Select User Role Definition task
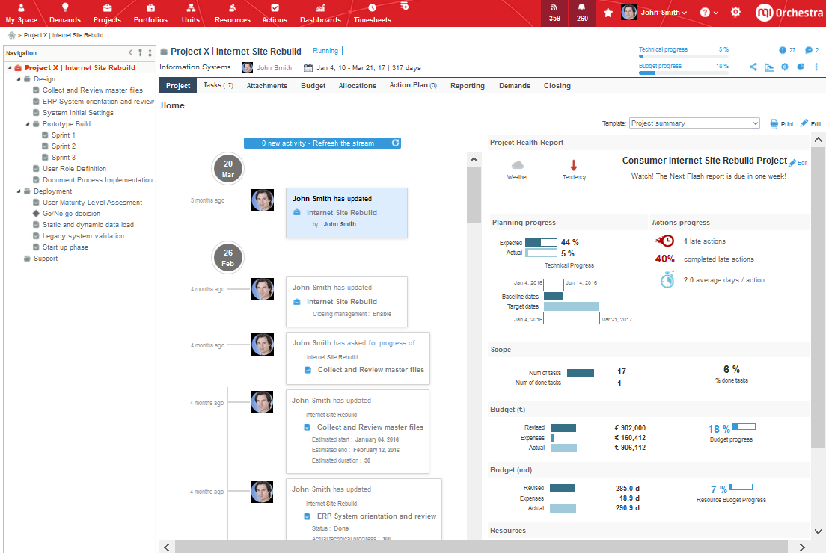The height and width of the screenshot is (553, 826). point(74,169)
